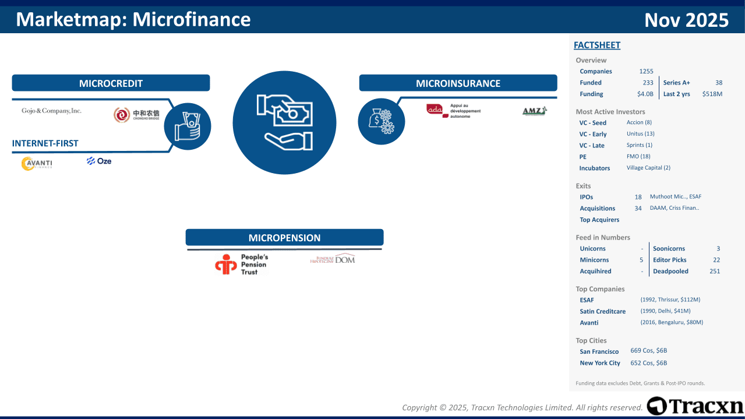Select PE investor FMO (18)
The image size is (745, 419).
point(638,156)
